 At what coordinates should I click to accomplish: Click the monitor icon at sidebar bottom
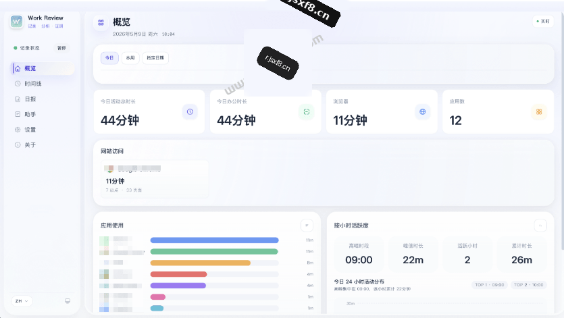coord(68,300)
